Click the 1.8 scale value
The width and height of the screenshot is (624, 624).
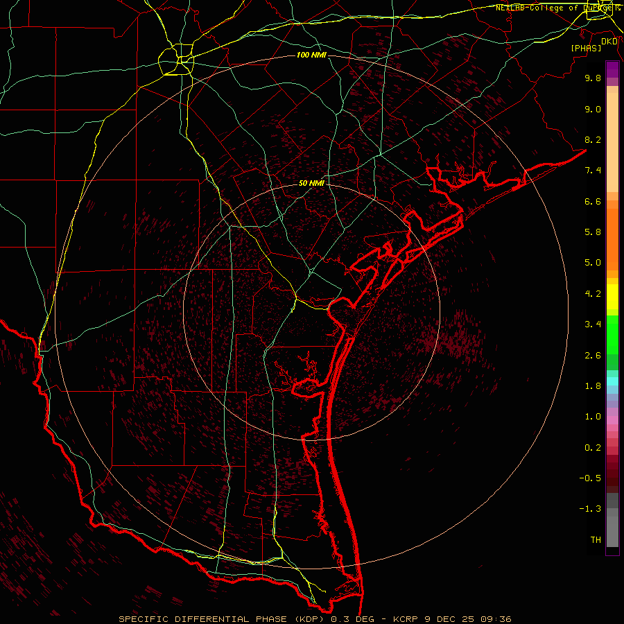tap(593, 386)
